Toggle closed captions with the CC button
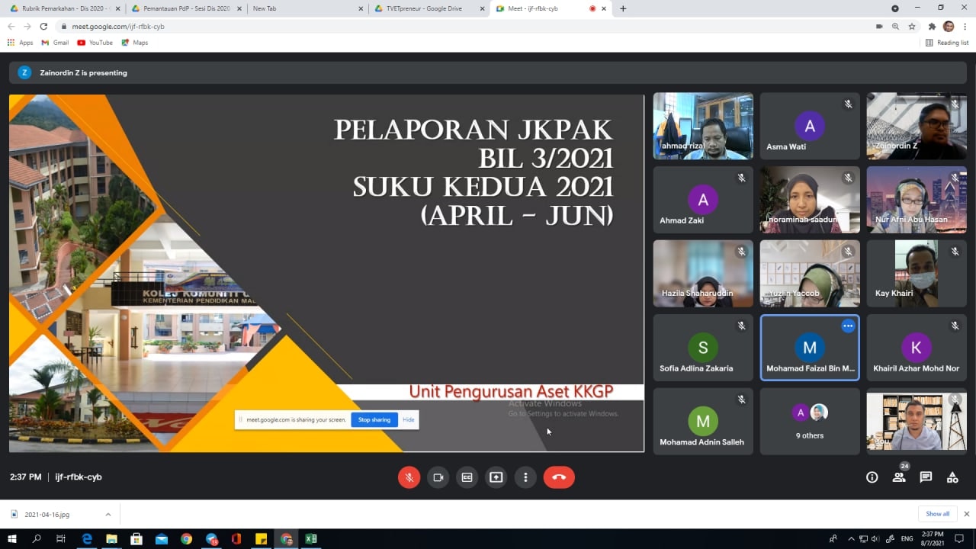Image resolution: width=976 pixels, height=549 pixels. 467,477
